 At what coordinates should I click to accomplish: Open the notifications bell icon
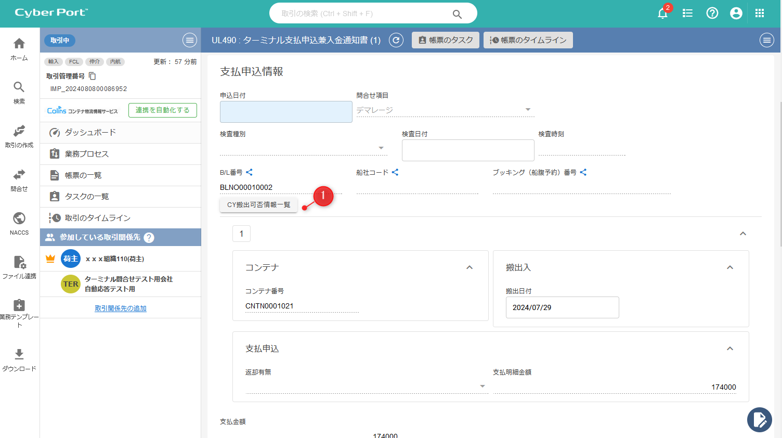coord(662,14)
